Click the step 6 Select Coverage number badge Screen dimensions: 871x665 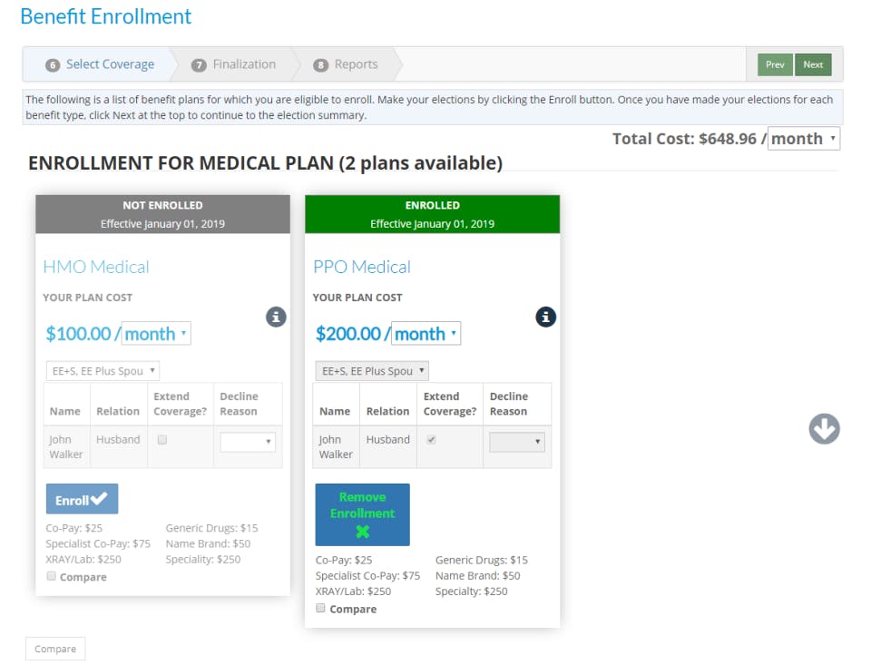53,65
